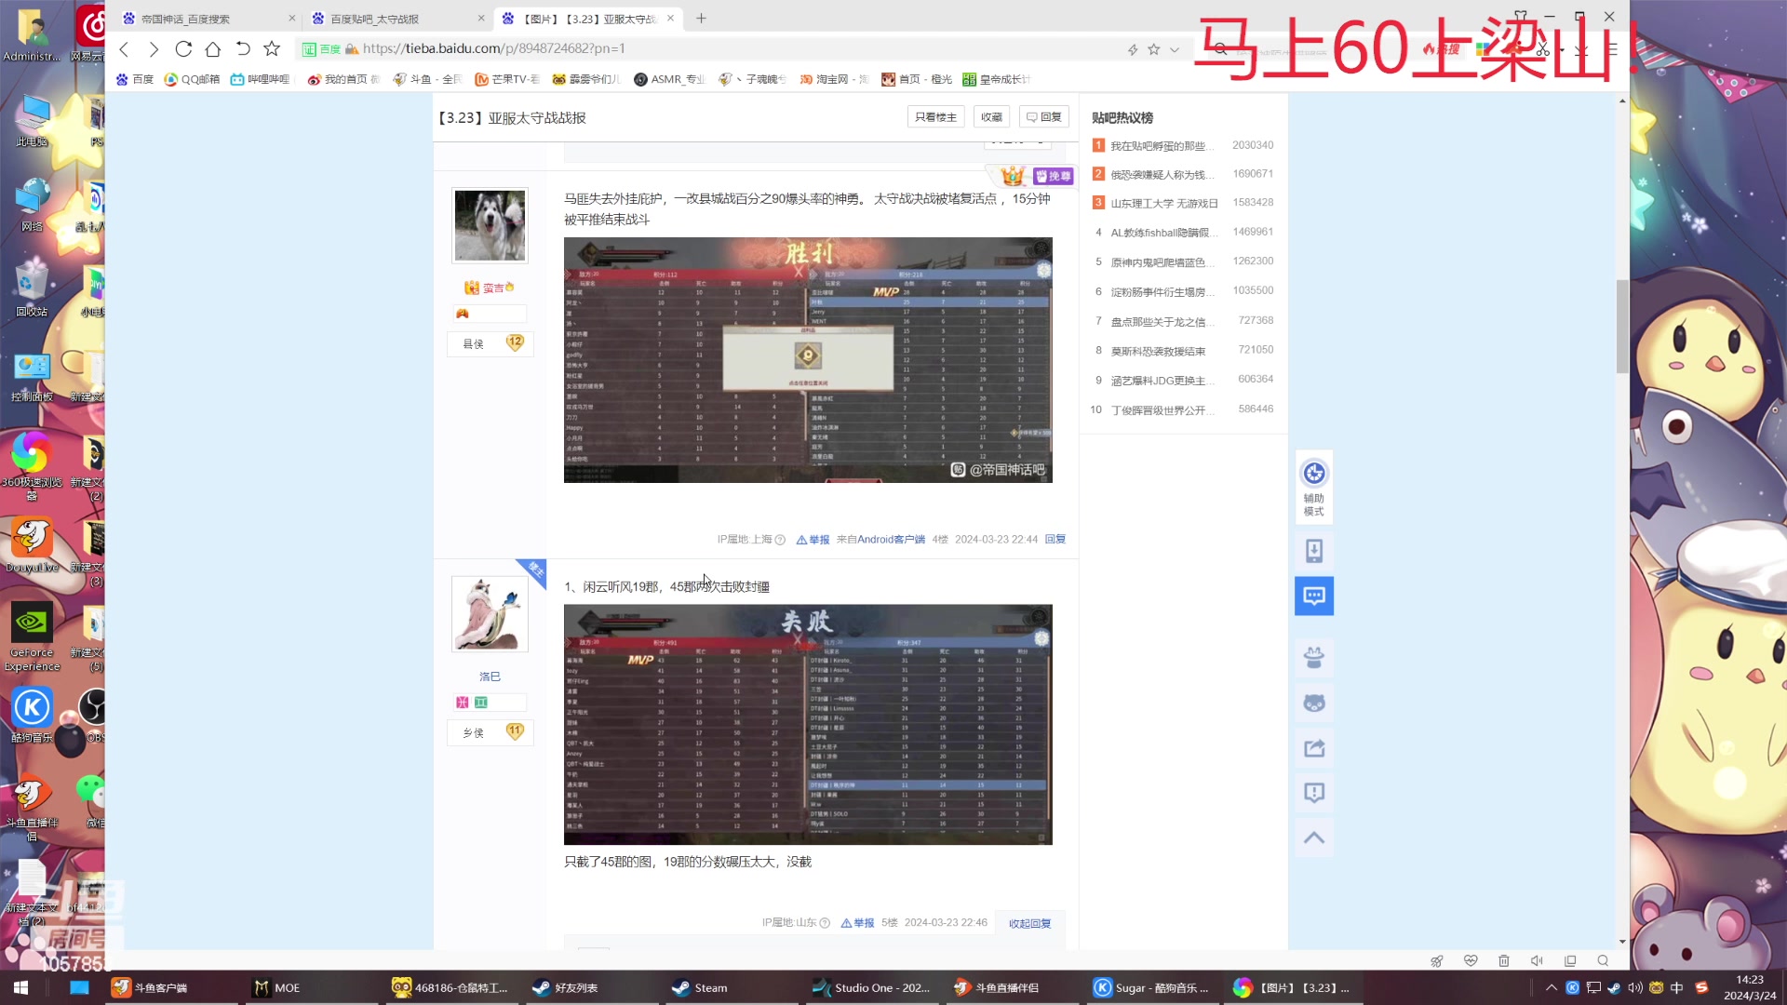1787x1005 pixels.
Task: Mute system volume via the tray speaker icon
Action: [x=1635, y=987]
